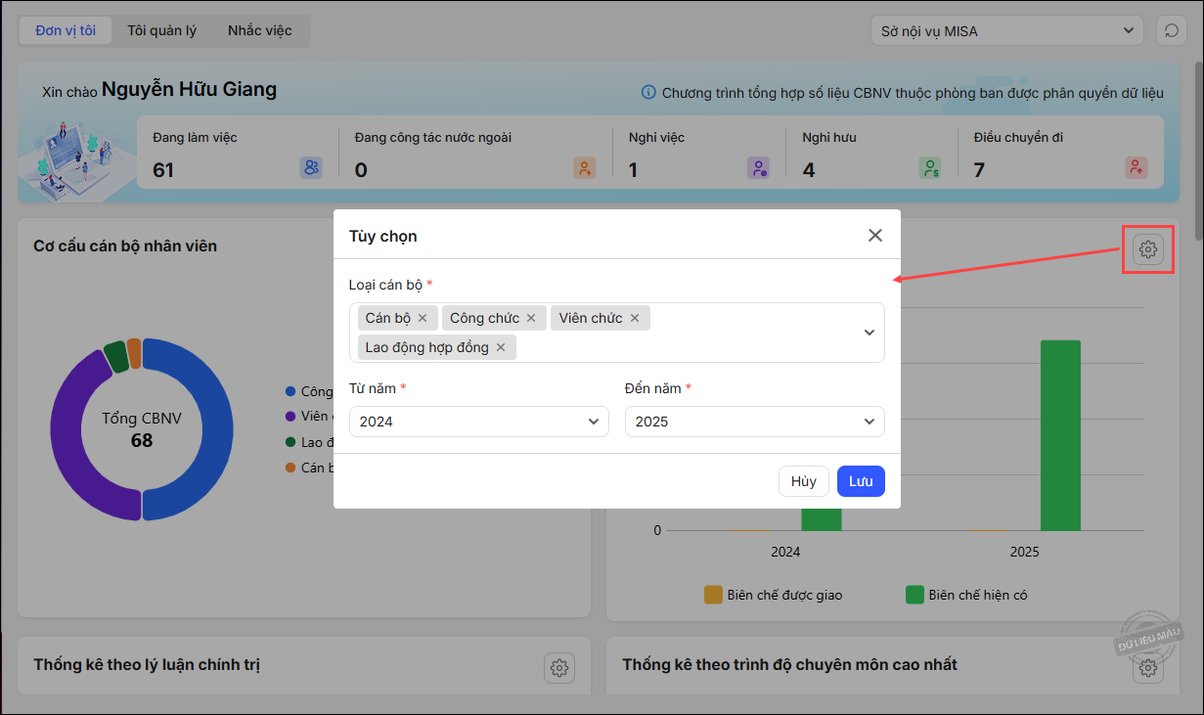The height and width of the screenshot is (715, 1204).
Task: Click the refresh icon beside the organization selector
Action: click(1171, 30)
